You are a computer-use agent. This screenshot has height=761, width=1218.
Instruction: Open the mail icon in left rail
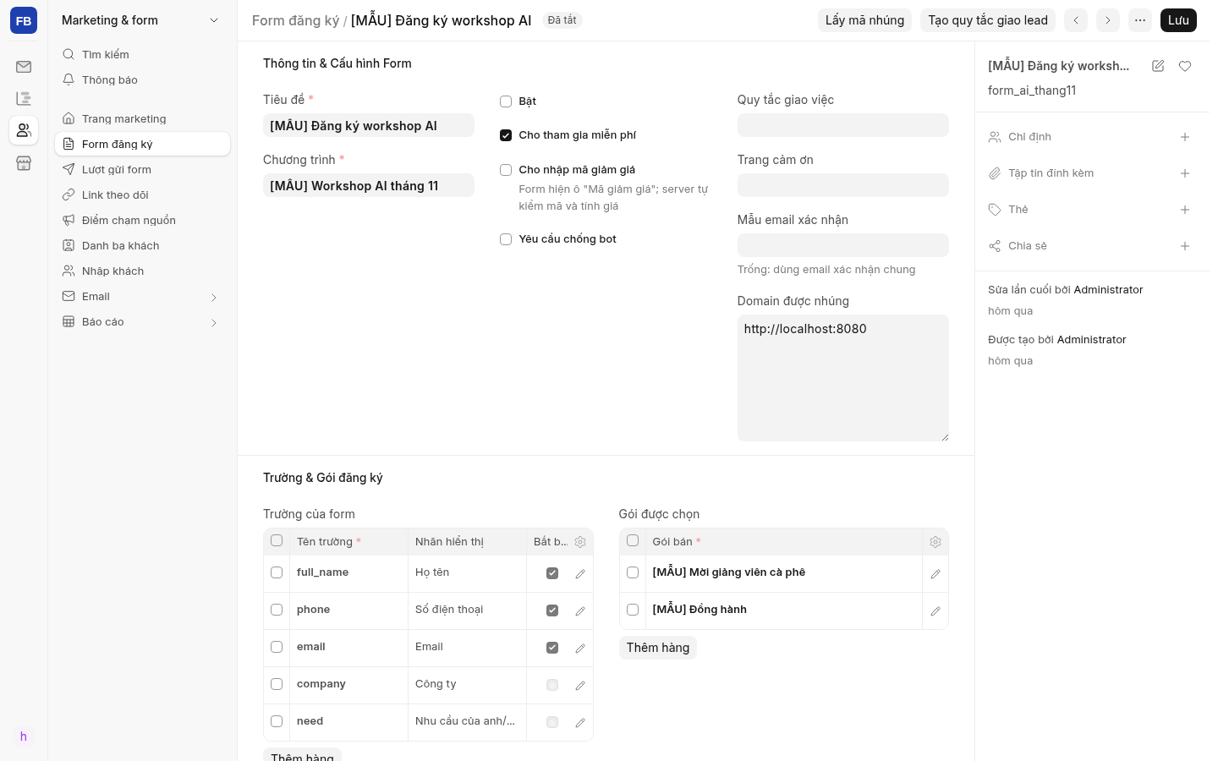[x=24, y=67]
